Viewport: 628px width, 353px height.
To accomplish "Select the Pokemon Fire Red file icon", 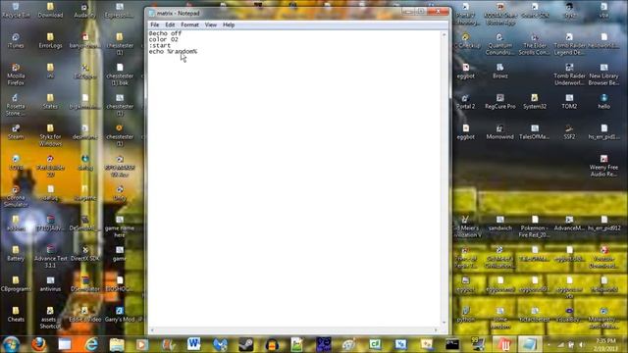I will tap(535, 227).
